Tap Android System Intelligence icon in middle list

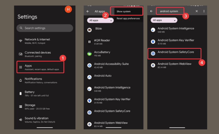tap(90, 89)
